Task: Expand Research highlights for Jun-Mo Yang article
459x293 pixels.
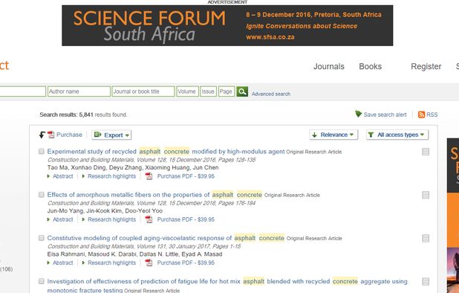Action: click(109, 219)
